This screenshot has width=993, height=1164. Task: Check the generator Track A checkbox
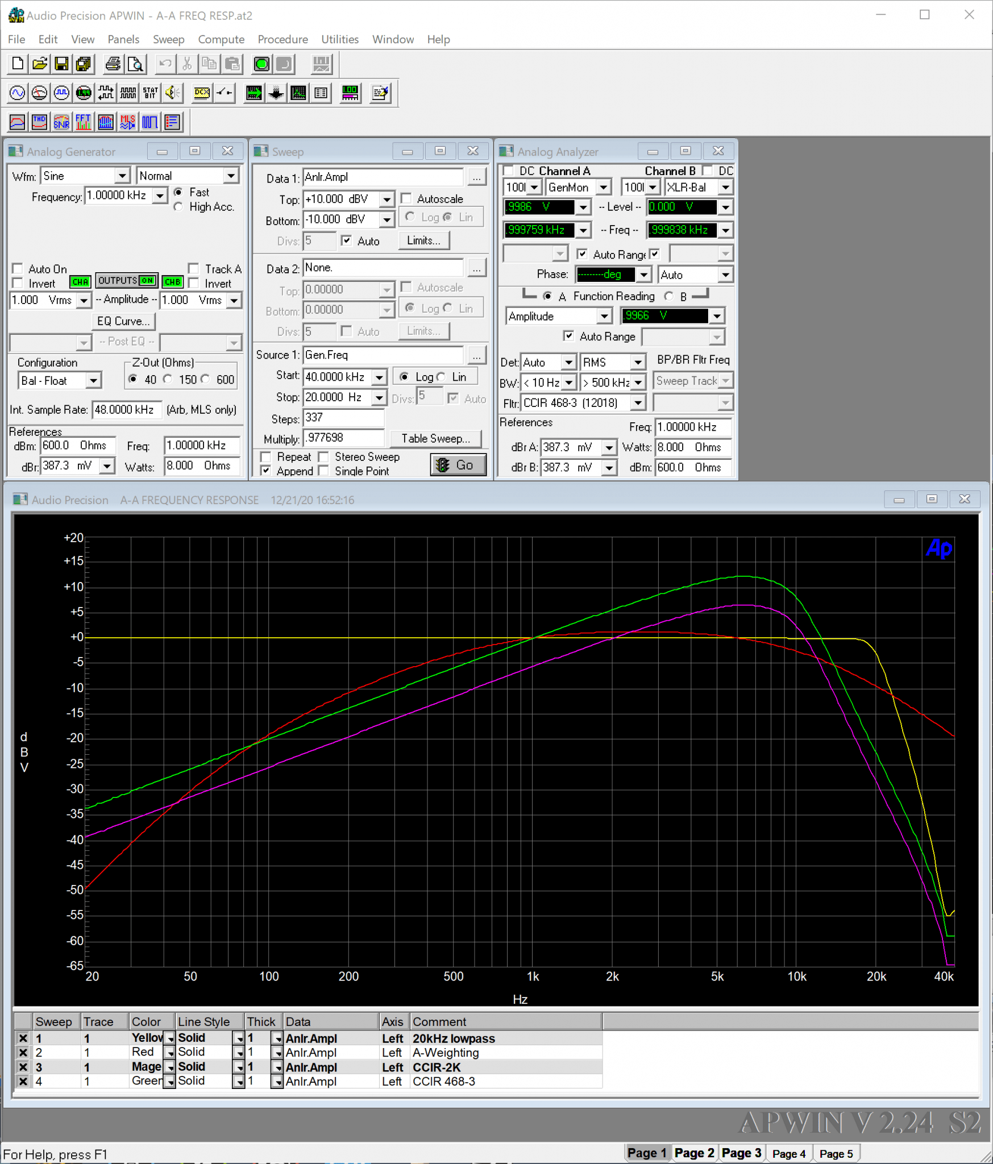194,269
